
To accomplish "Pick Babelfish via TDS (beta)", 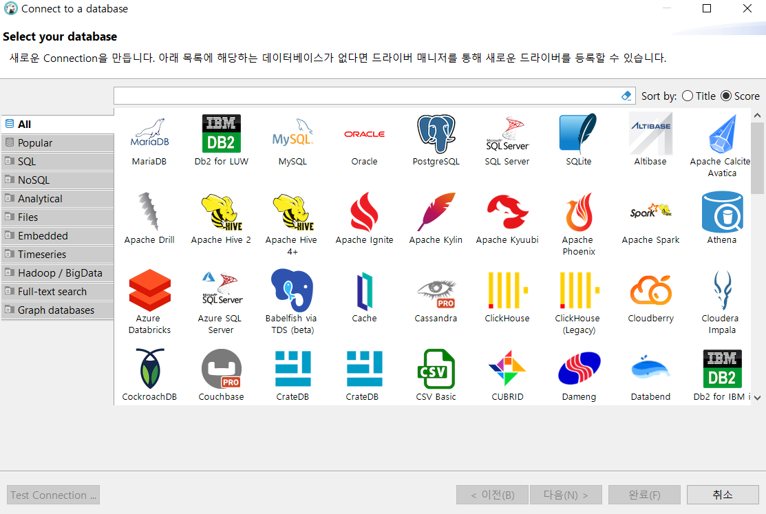I will [292, 290].
